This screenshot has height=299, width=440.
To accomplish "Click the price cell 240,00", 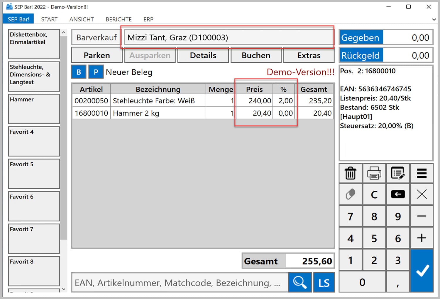I will [255, 100].
